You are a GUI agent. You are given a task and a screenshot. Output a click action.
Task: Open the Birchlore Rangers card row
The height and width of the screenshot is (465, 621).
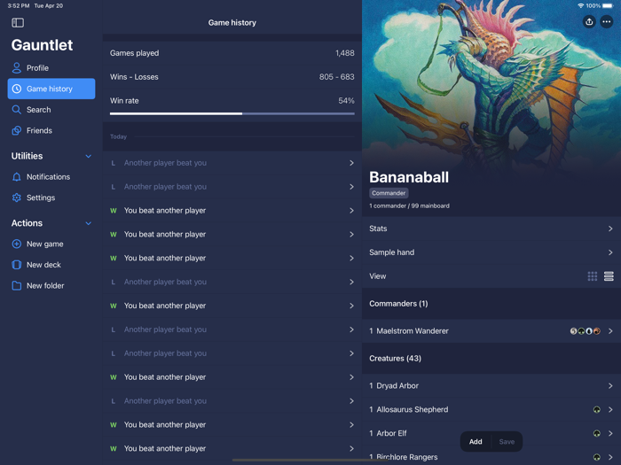coord(491,457)
